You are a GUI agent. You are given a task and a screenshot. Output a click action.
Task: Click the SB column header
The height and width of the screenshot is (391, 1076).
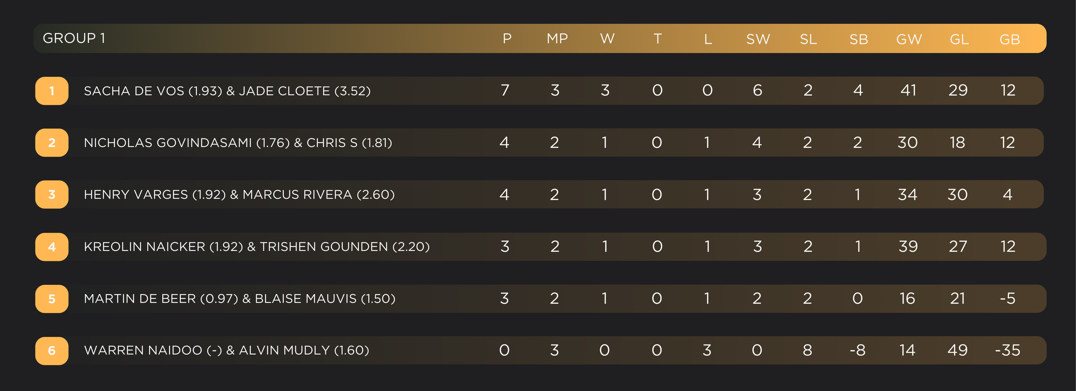(x=858, y=39)
